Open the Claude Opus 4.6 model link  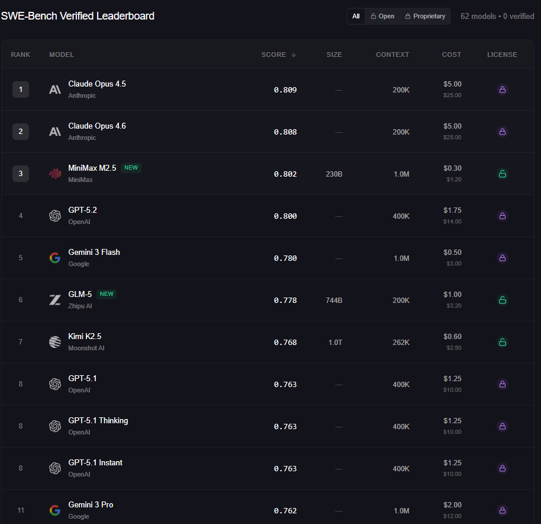tap(96, 126)
